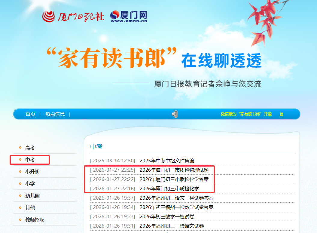Open 2026年初三福州一检数学试卷答案 article
The height and width of the screenshot is (233, 317).
[x=177, y=207]
